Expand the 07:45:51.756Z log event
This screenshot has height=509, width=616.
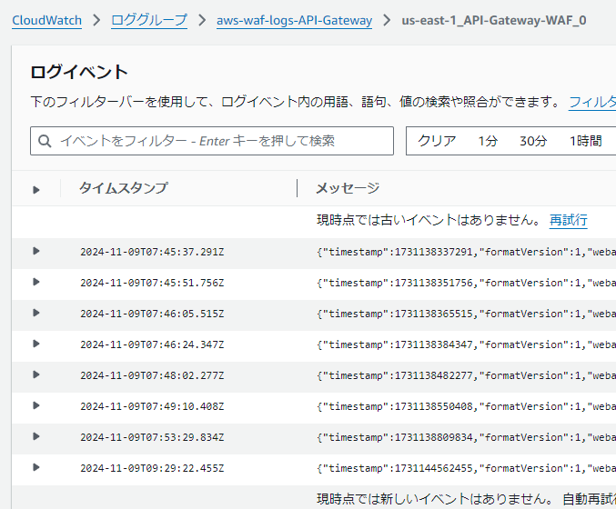36,282
